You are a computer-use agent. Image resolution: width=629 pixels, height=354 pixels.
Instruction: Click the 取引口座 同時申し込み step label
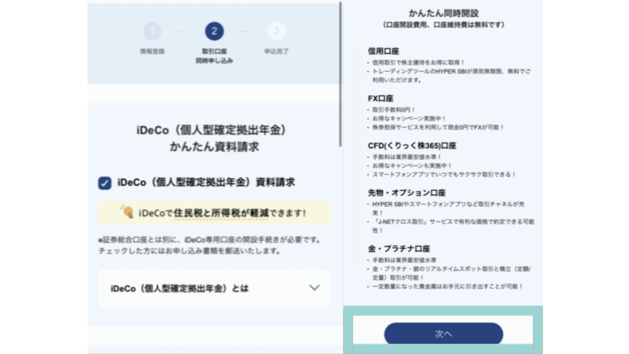pos(214,56)
